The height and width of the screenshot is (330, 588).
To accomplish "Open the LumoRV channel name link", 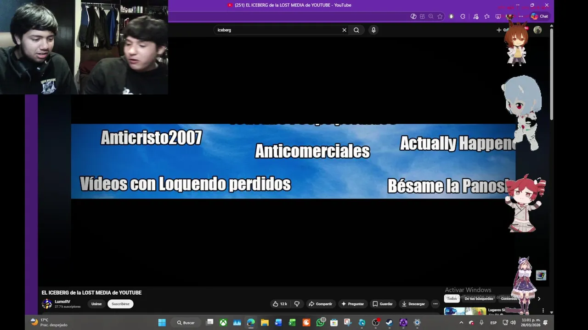I will [x=62, y=302].
